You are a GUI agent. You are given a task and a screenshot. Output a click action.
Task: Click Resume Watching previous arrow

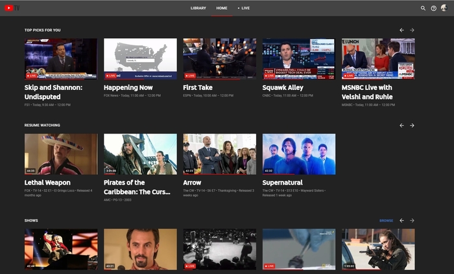pyautogui.click(x=401, y=125)
